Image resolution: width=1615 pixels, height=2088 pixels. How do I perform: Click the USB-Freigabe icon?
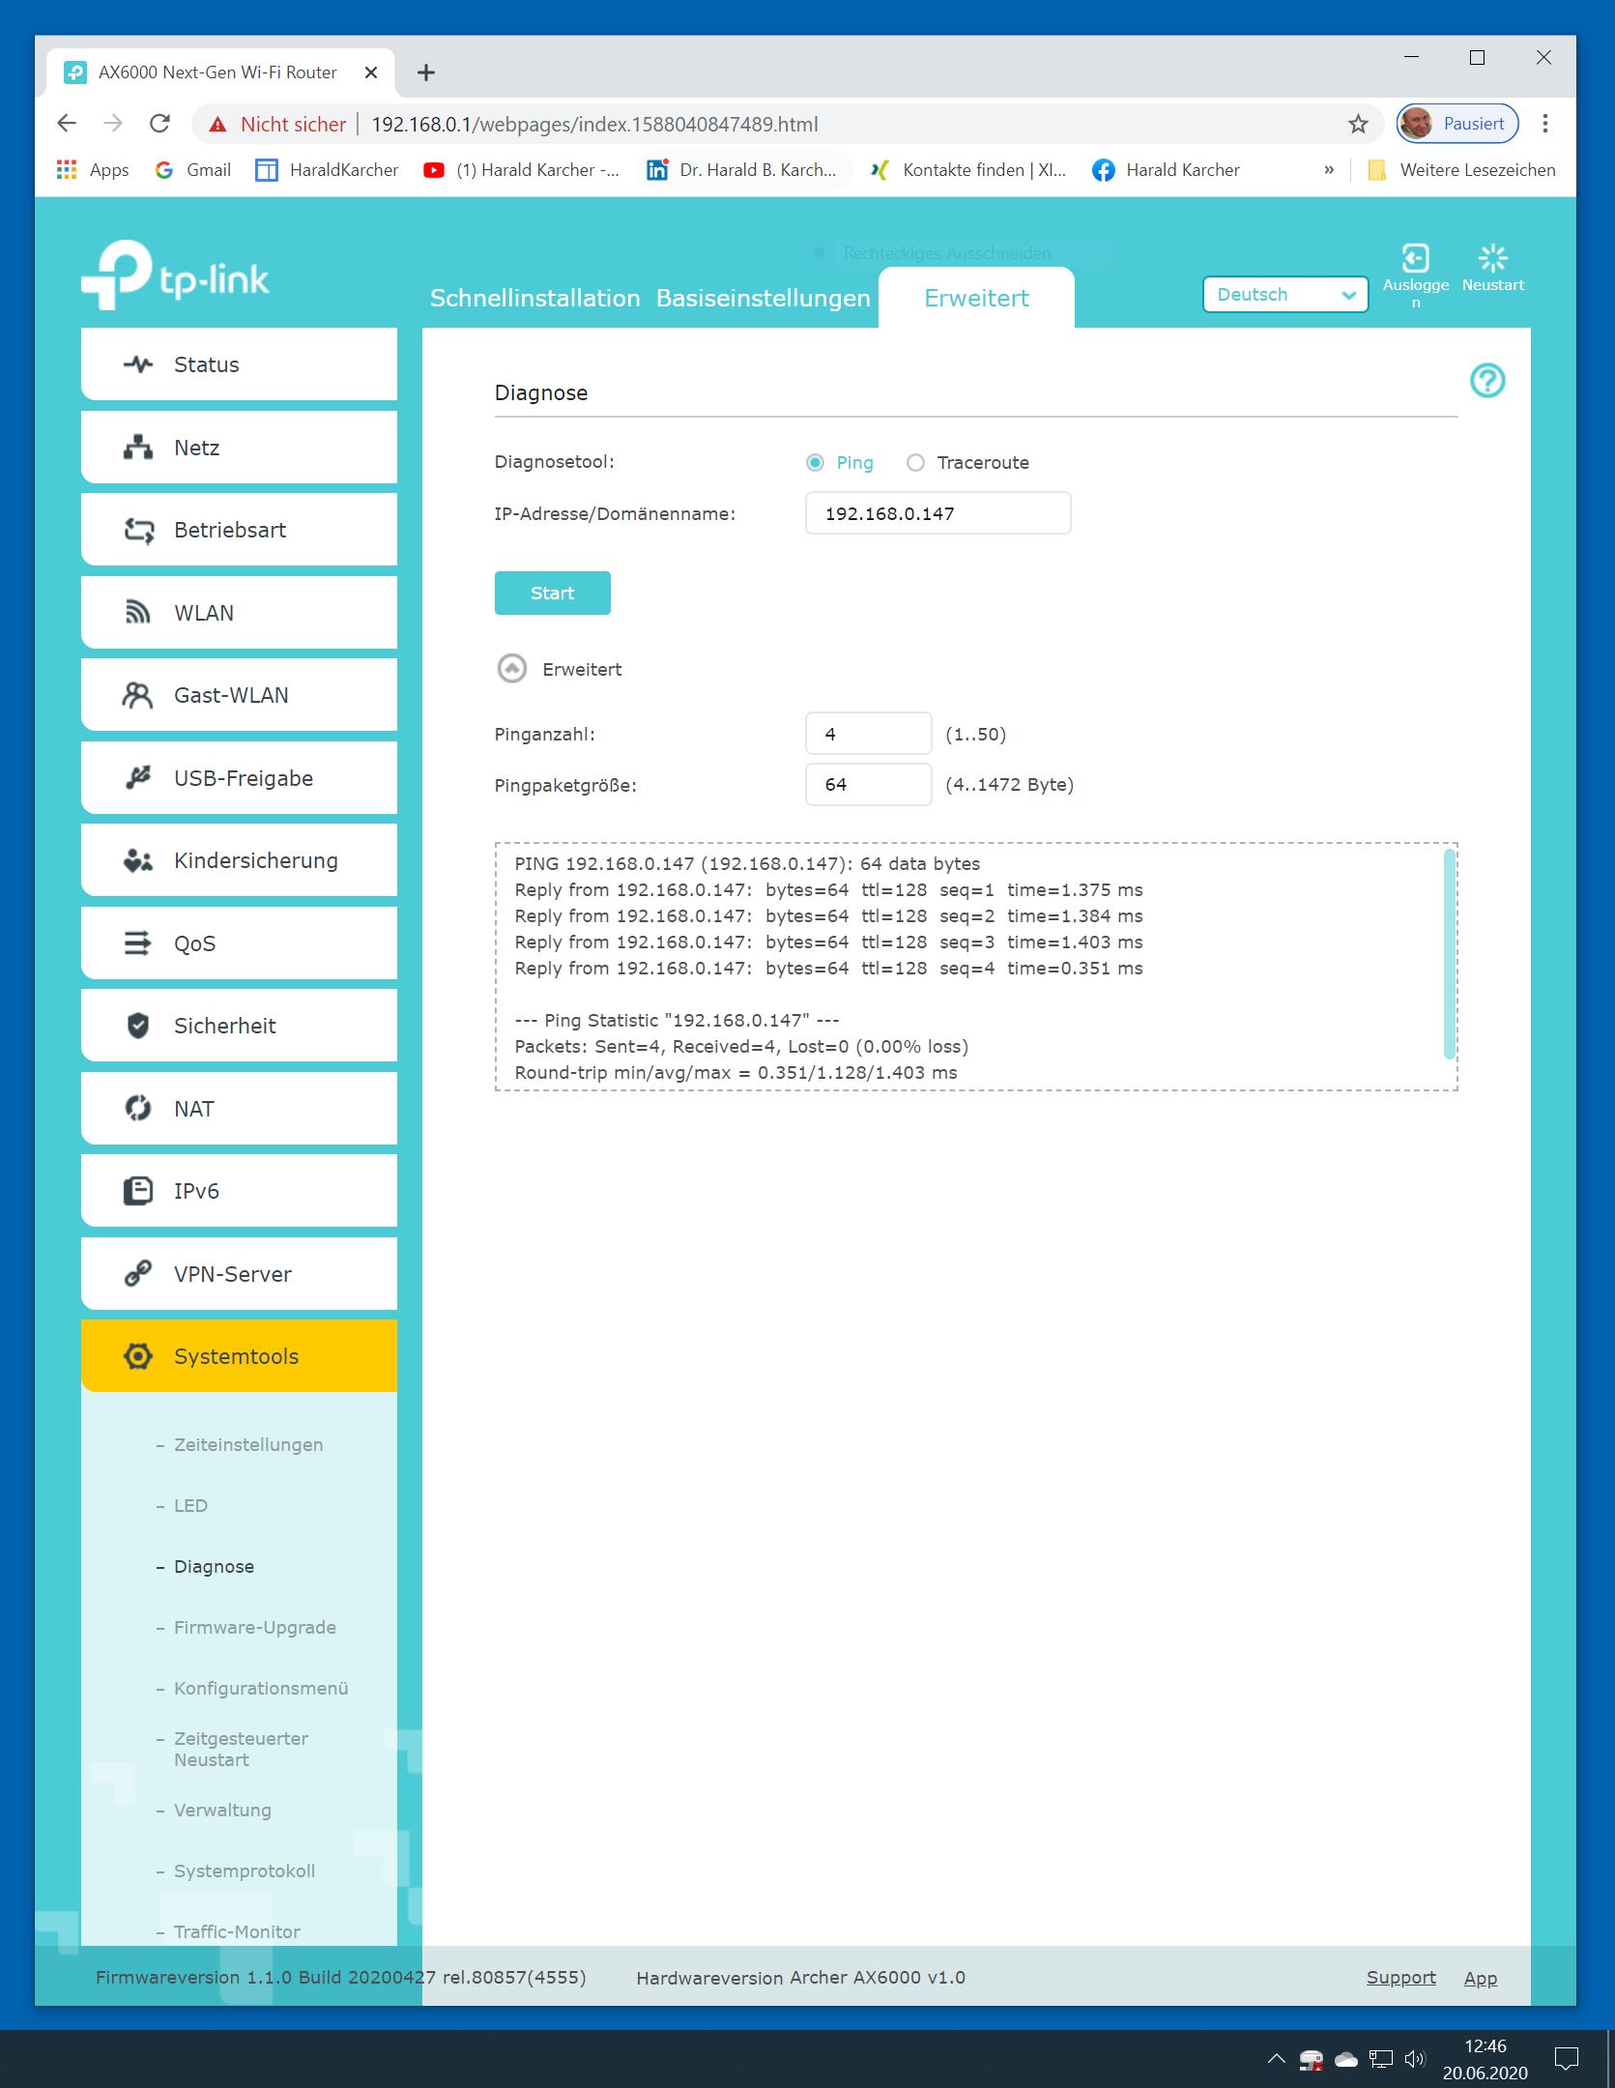click(x=138, y=778)
